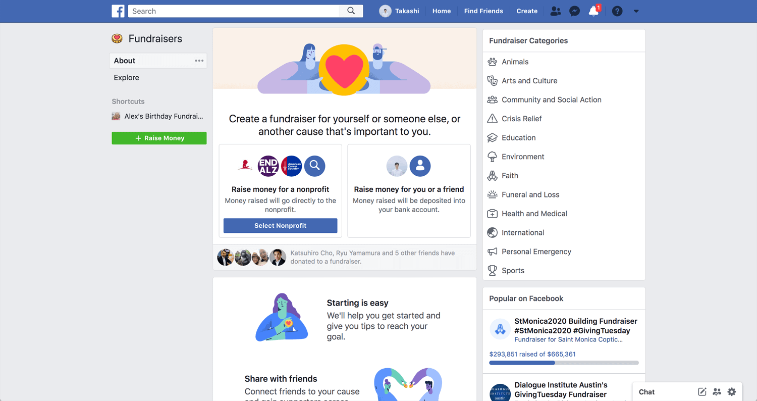This screenshot has width=757, height=401.
Task: Click the Fundraisers heart coin icon
Action: (117, 39)
